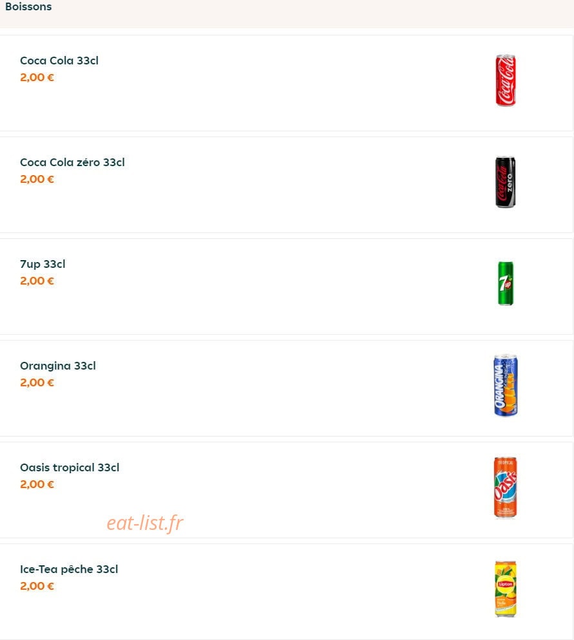This screenshot has width=574, height=640.
Task: Click the eat-list.fr watermark text
Action: pos(145,523)
